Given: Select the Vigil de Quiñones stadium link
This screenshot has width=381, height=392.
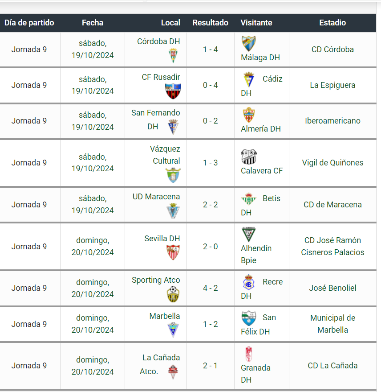Looking at the screenshot, I should pyautogui.click(x=332, y=163).
